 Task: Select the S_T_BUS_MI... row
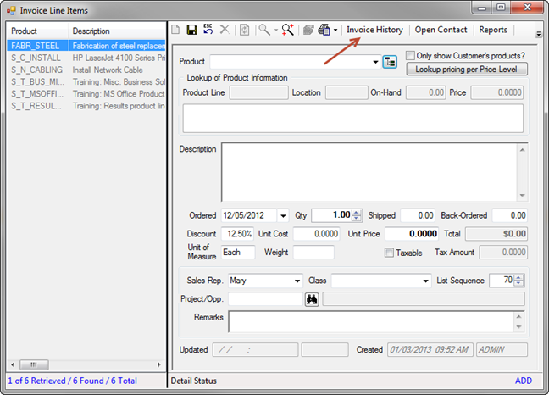86,82
